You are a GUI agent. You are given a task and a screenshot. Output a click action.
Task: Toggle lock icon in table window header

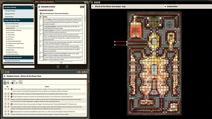point(78,72)
